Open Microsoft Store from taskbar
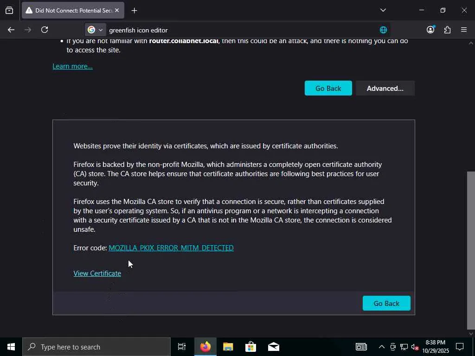Screen dimensions: 475x356 [250, 347]
